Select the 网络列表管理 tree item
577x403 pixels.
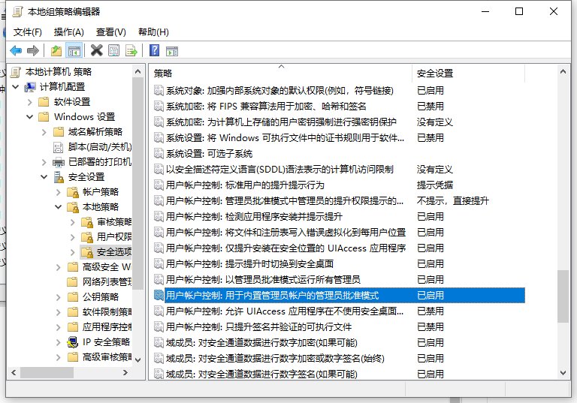[107, 282]
